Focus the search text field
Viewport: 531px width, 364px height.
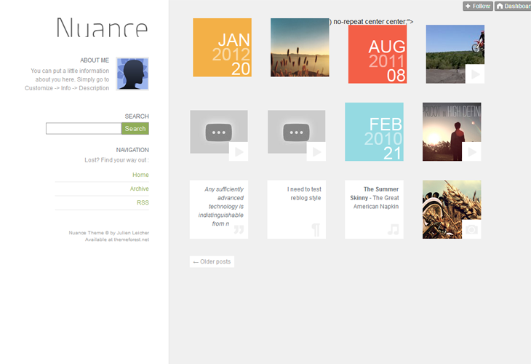[84, 128]
